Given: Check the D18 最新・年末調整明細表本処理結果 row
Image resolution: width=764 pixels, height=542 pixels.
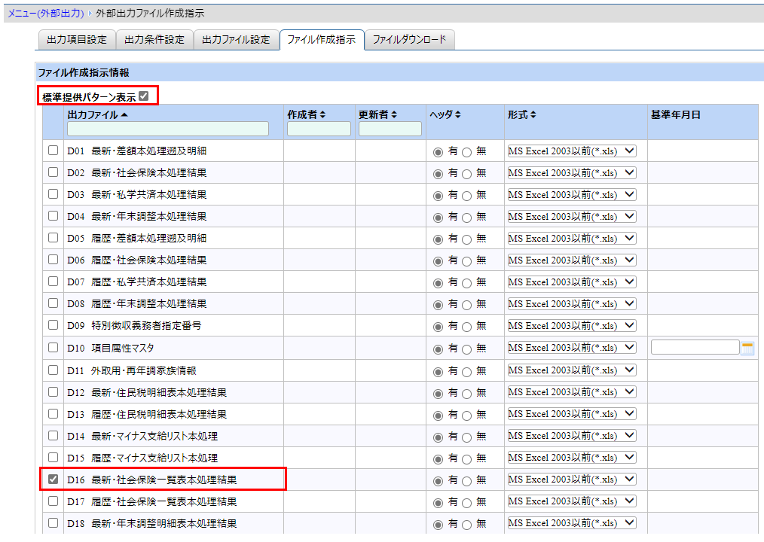Looking at the screenshot, I should 53,523.
